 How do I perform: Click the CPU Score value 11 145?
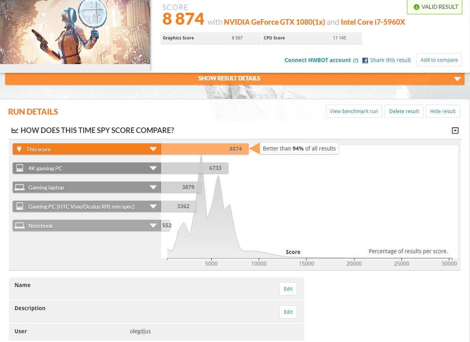[339, 38]
